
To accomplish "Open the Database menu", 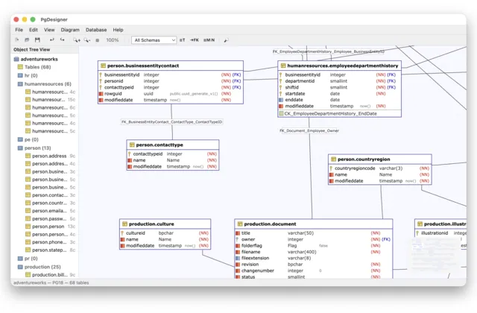I will 96,30.
